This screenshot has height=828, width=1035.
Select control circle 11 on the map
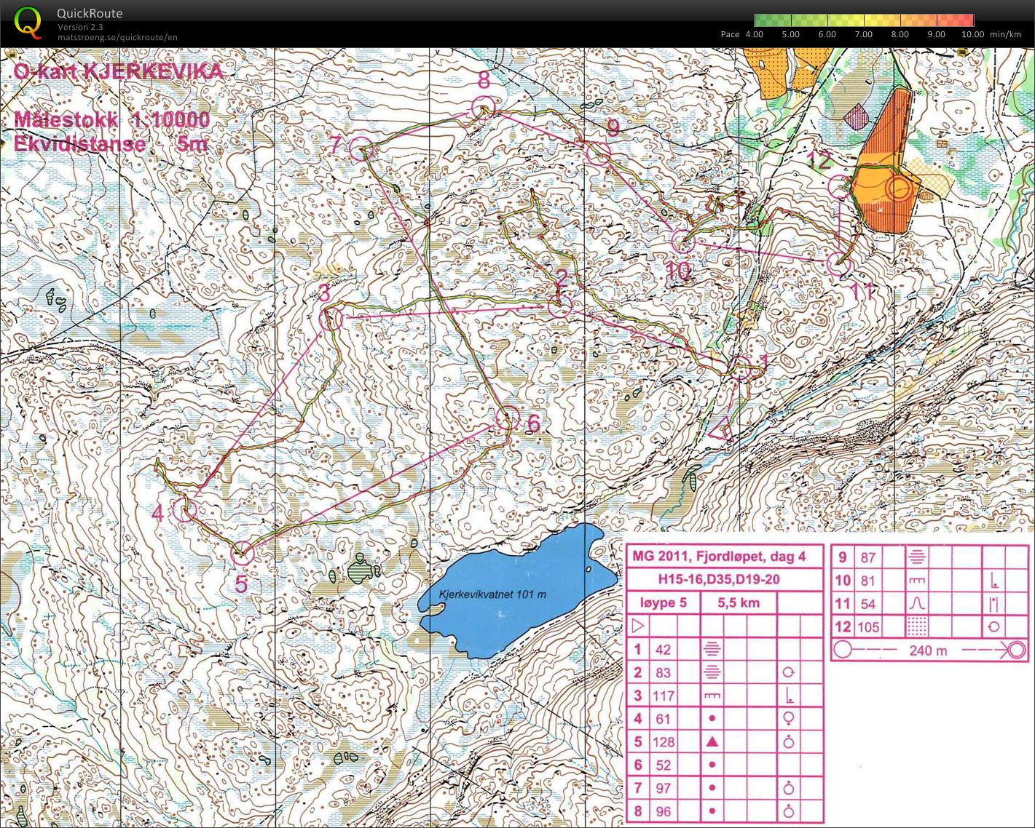pos(840,264)
